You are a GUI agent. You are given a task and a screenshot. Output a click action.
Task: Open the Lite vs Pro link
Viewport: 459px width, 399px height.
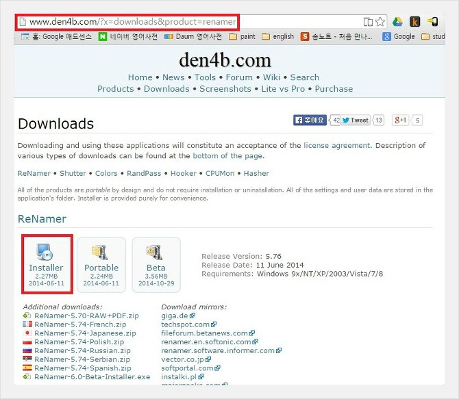pyautogui.click(x=283, y=89)
